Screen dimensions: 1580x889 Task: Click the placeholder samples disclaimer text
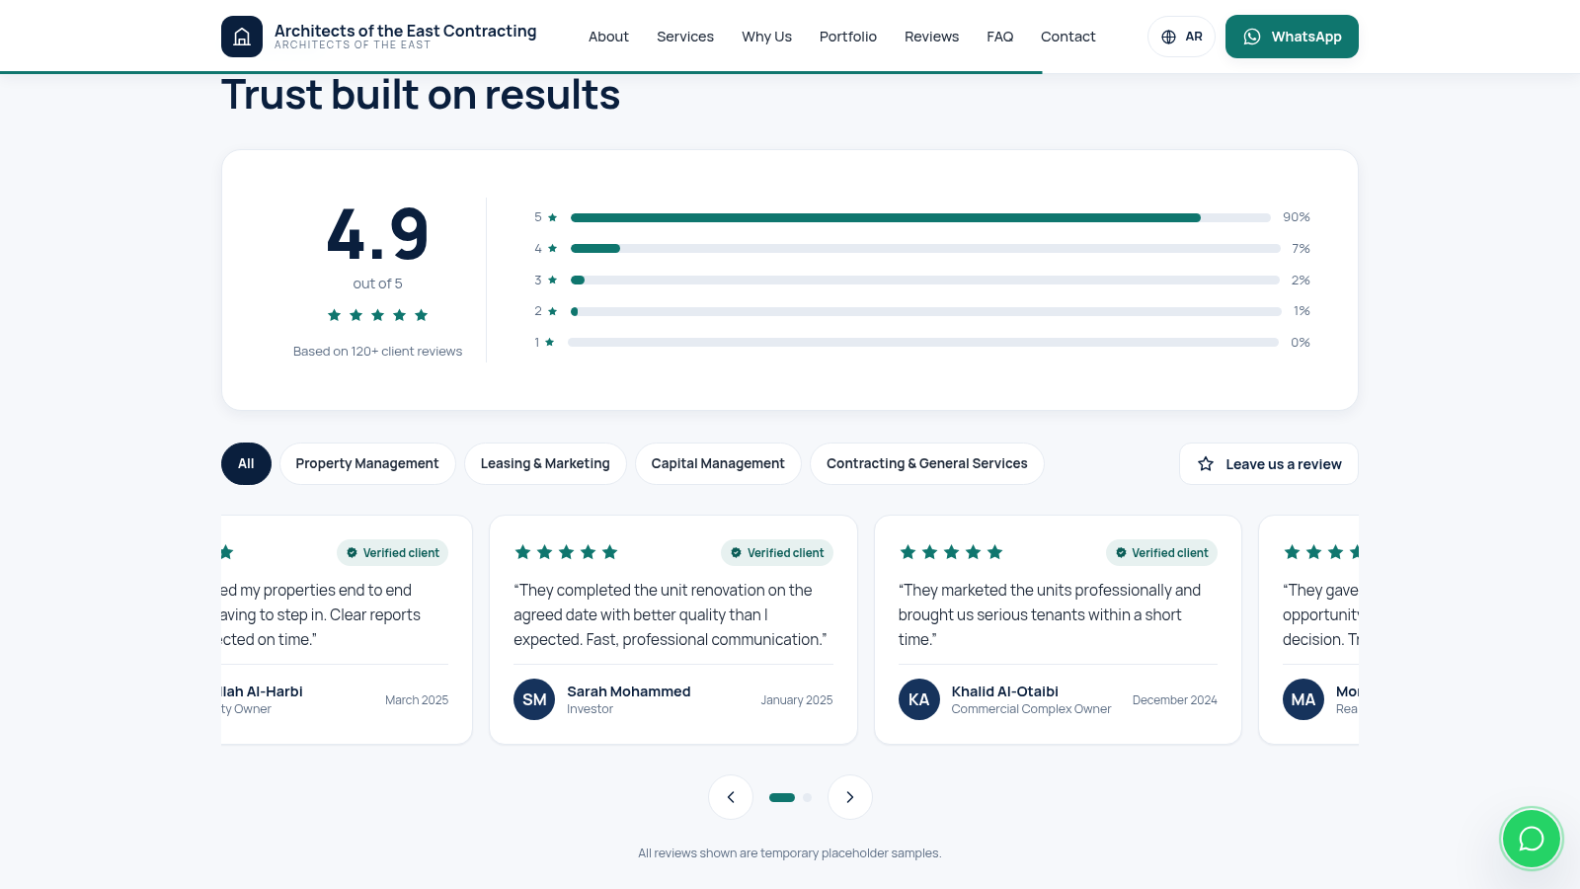coord(790,853)
